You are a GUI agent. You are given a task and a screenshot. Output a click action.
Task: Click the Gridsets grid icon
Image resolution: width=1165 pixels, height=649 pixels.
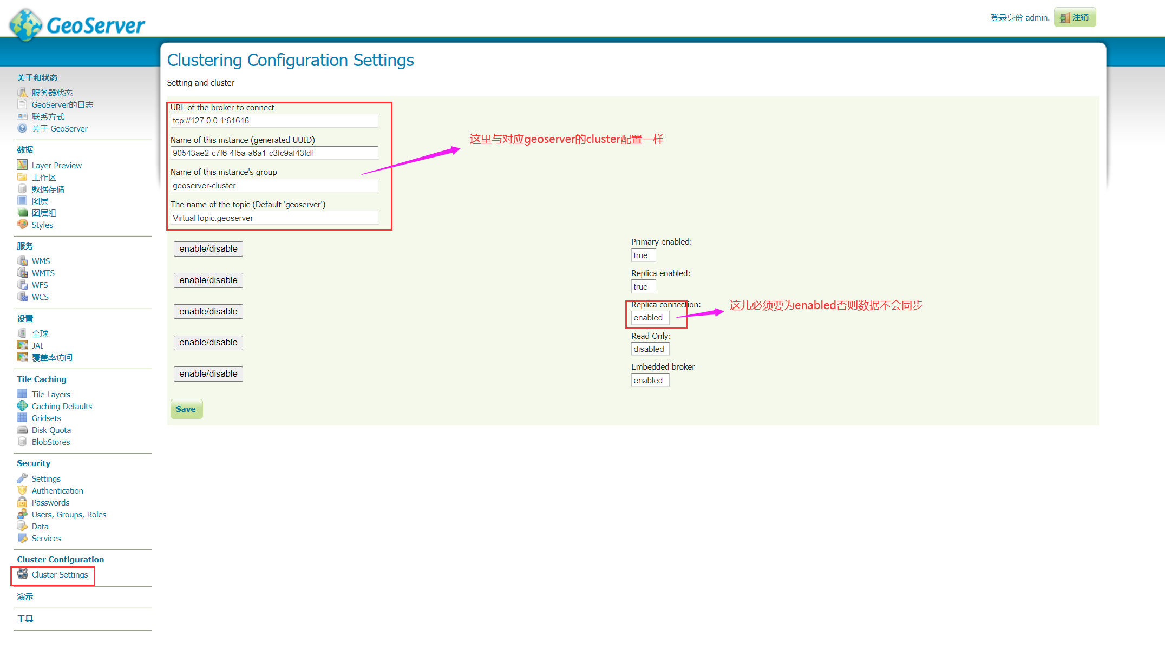coord(22,418)
